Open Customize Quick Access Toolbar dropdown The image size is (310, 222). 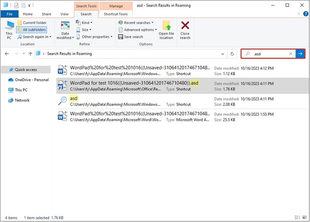(29, 6)
